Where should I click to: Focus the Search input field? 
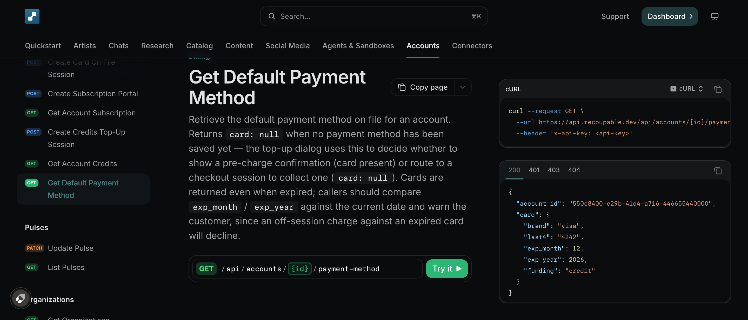click(374, 16)
